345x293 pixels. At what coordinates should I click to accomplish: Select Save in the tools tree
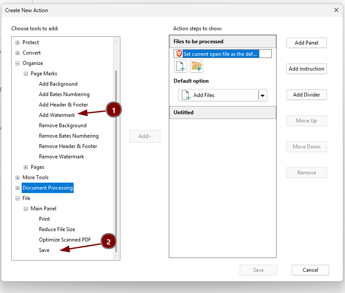(x=44, y=250)
